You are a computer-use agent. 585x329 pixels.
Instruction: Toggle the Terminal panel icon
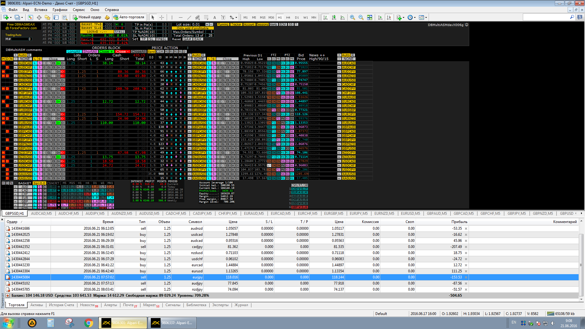coord(56,17)
